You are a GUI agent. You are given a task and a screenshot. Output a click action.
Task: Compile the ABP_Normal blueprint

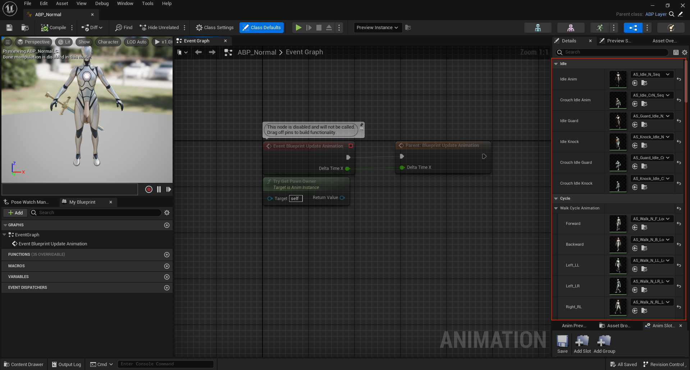coord(54,28)
